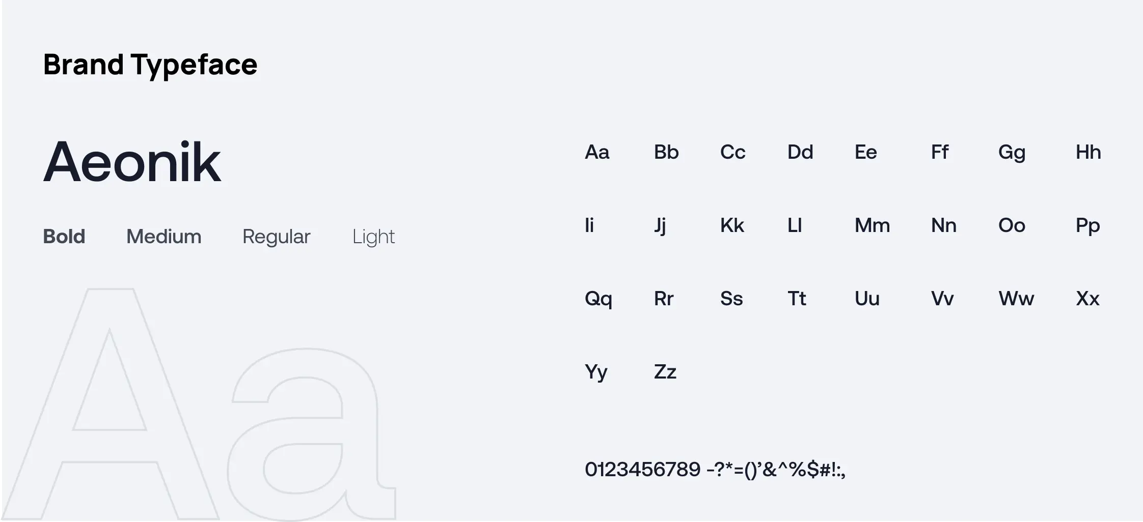Pick the Light weight label
Screen dimensions: 1143x522
373,237
